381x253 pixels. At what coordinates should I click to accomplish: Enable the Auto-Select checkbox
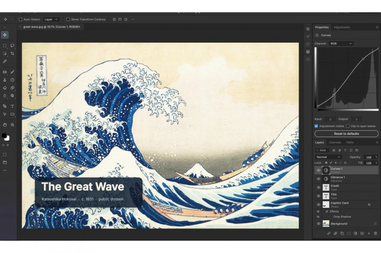click(x=21, y=19)
